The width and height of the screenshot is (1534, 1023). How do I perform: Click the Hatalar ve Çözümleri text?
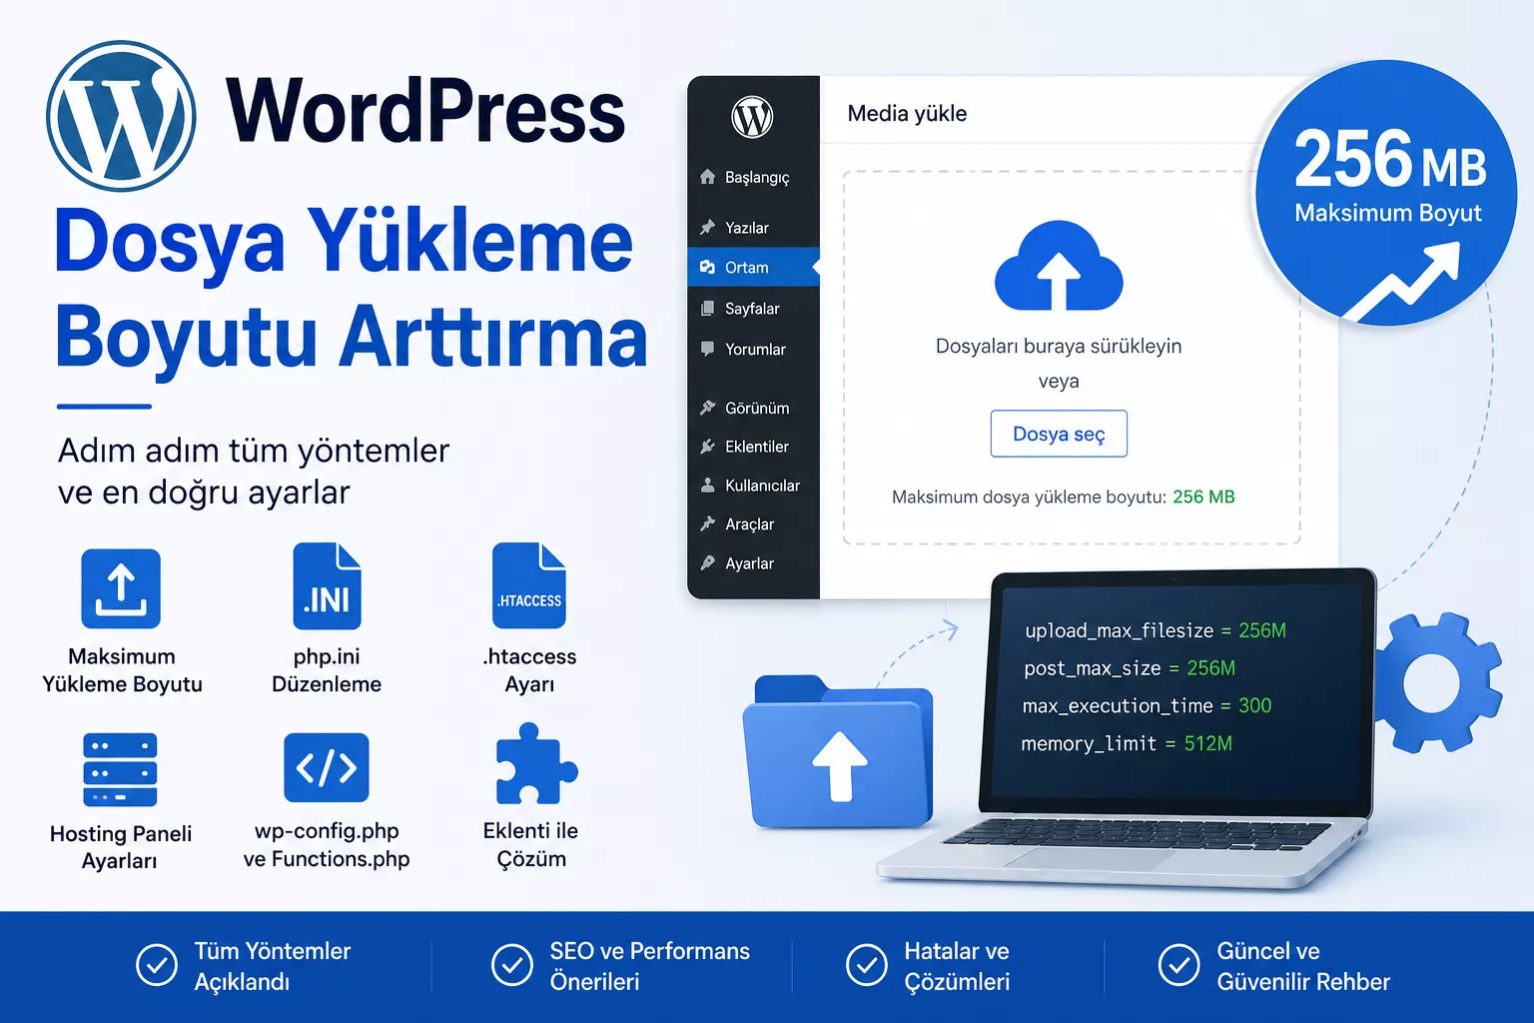tap(957, 966)
